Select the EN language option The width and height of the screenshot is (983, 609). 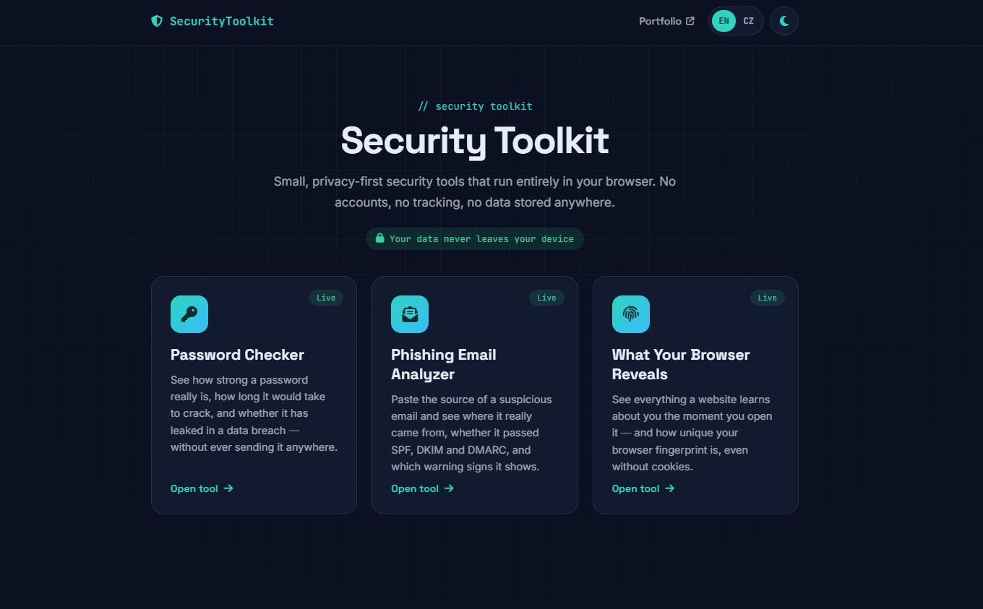[724, 21]
